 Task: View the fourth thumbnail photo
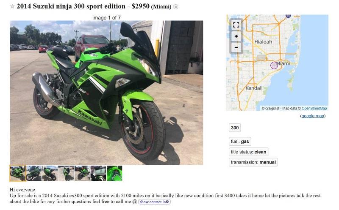(x=66, y=173)
